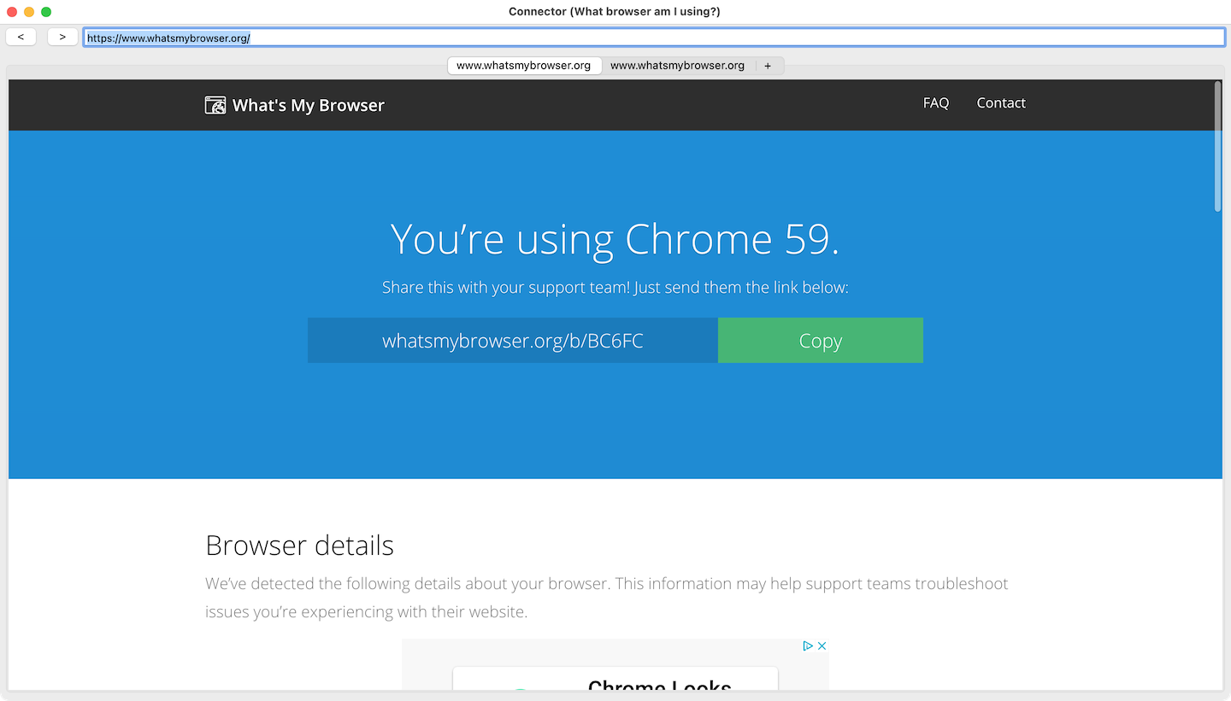Click the What's My Browser logo icon
This screenshot has width=1231, height=701.
tap(215, 105)
